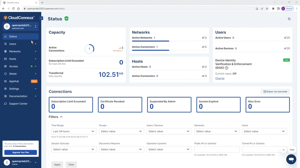Open the Time Range dropdown
This screenshot has height=168, width=300.
tap(74, 131)
